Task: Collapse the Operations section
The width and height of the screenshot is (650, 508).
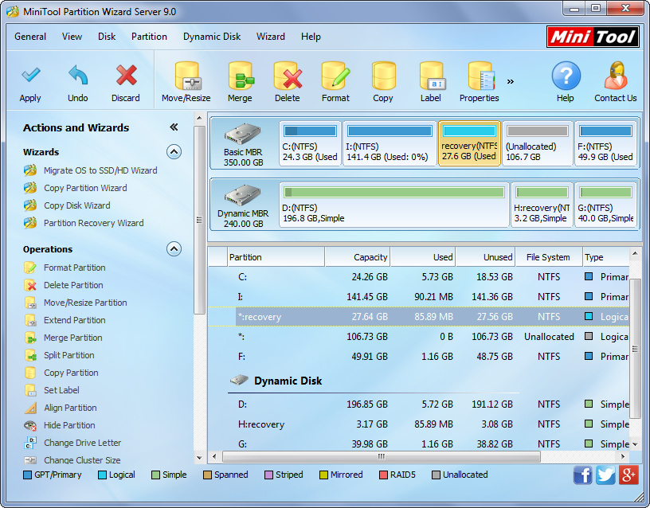Action: (174, 248)
